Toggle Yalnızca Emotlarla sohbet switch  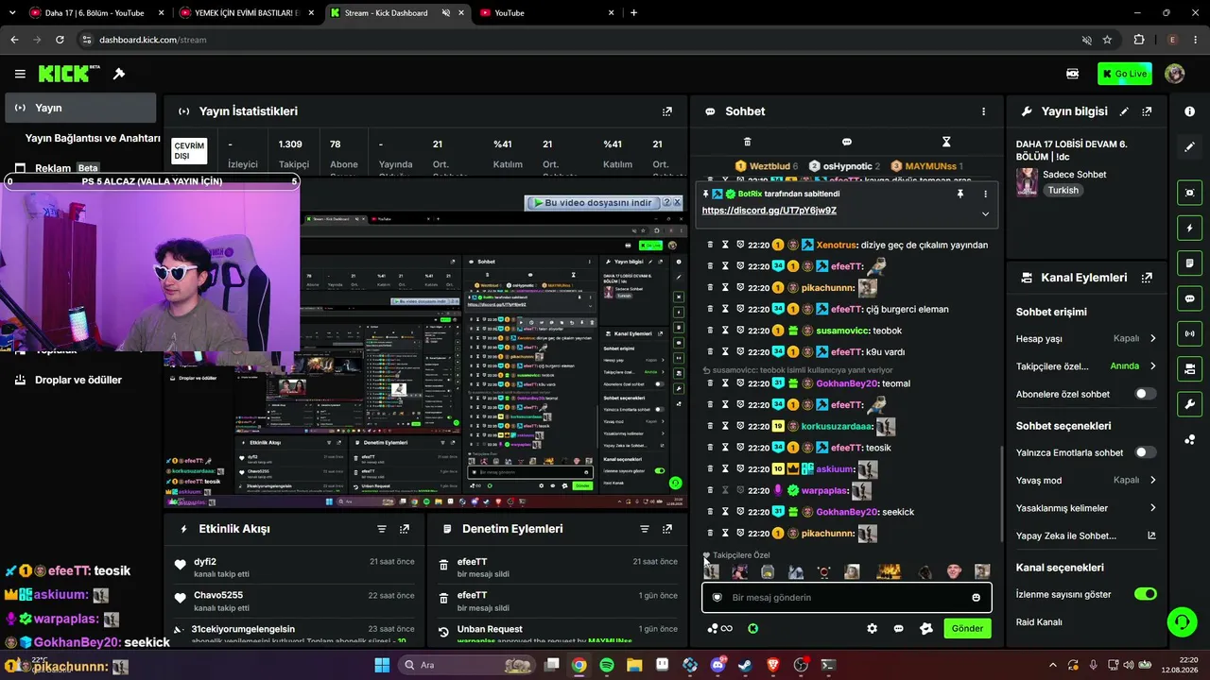coord(1145,452)
